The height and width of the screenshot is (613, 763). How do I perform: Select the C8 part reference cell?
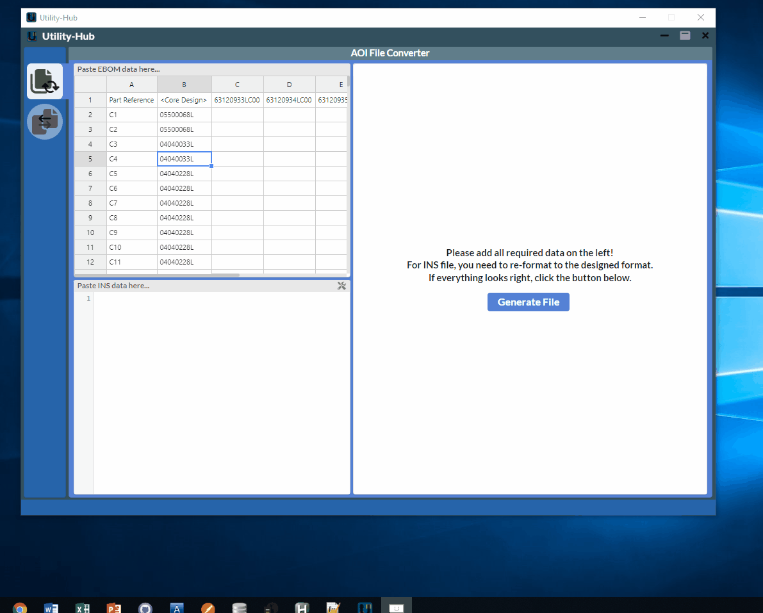(132, 218)
